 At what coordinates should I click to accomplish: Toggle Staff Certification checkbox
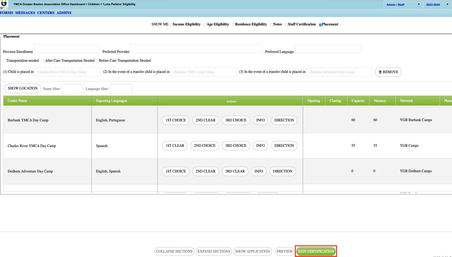pyautogui.click(x=286, y=25)
